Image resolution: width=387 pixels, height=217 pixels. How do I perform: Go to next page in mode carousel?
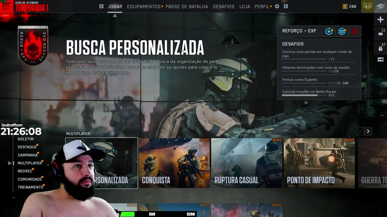point(368,131)
